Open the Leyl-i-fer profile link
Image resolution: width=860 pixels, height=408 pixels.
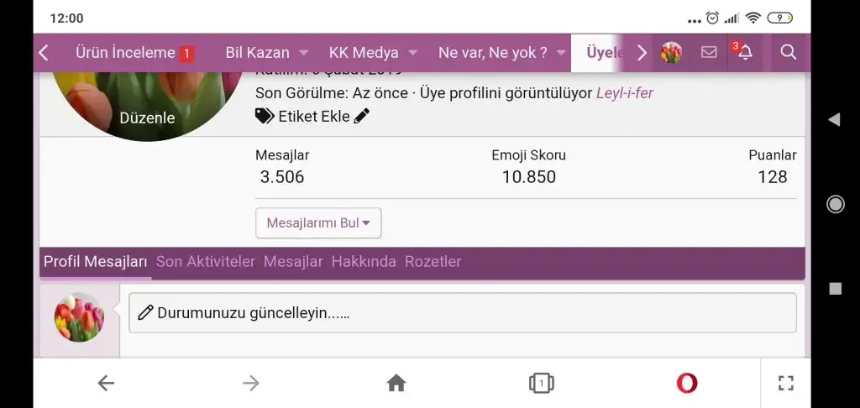[x=625, y=93]
